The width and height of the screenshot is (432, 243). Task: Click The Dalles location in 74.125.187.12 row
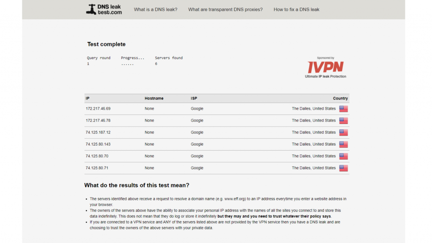314,132
